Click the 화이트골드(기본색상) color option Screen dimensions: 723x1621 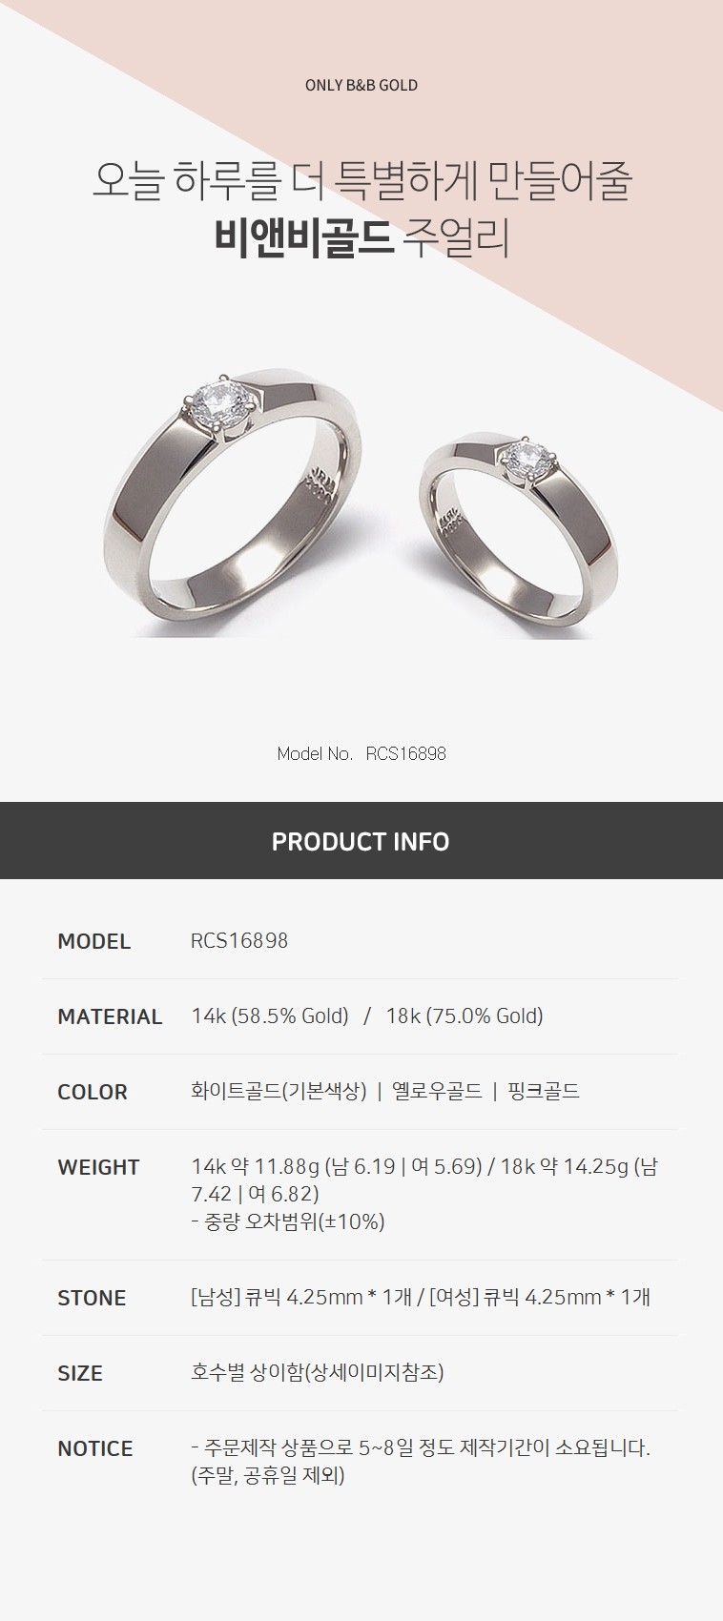(x=279, y=1091)
